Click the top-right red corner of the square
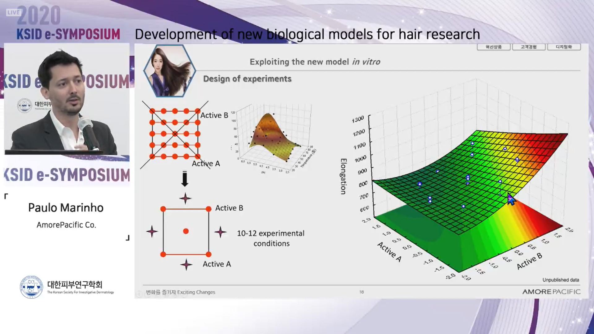Viewport: 594px width, 334px height. pyautogui.click(x=209, y=209)
